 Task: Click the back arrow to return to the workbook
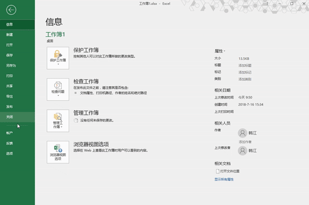click(x=11, y=10)
